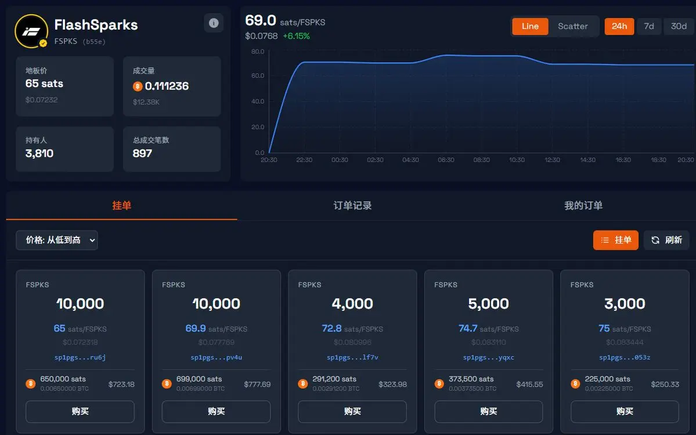
Task: Click the $12.38K volume value
Action: pos(146,102)
